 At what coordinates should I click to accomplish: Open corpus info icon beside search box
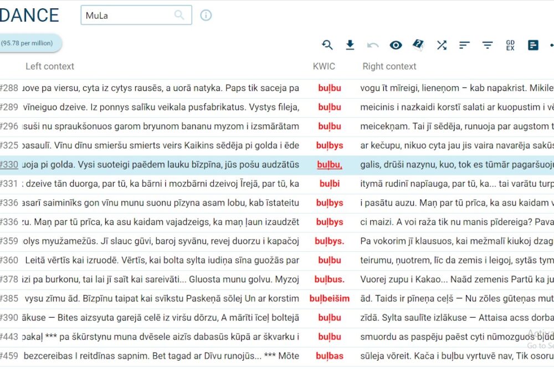click(x=206, y=15)
